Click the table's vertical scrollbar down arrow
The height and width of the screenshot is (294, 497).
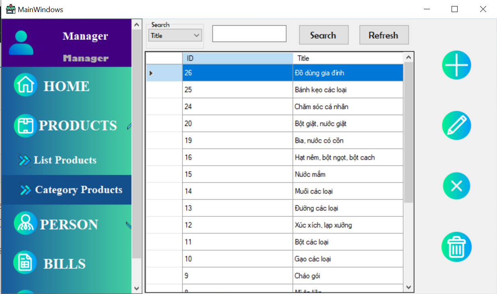(409, 287)
